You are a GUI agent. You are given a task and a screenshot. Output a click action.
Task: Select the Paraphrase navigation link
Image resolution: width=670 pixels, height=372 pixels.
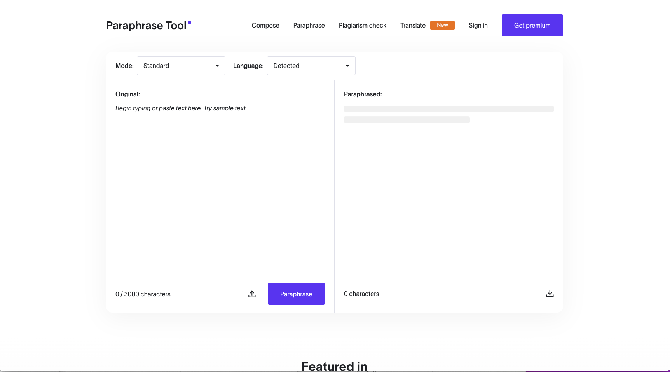[x=309, y=25]
